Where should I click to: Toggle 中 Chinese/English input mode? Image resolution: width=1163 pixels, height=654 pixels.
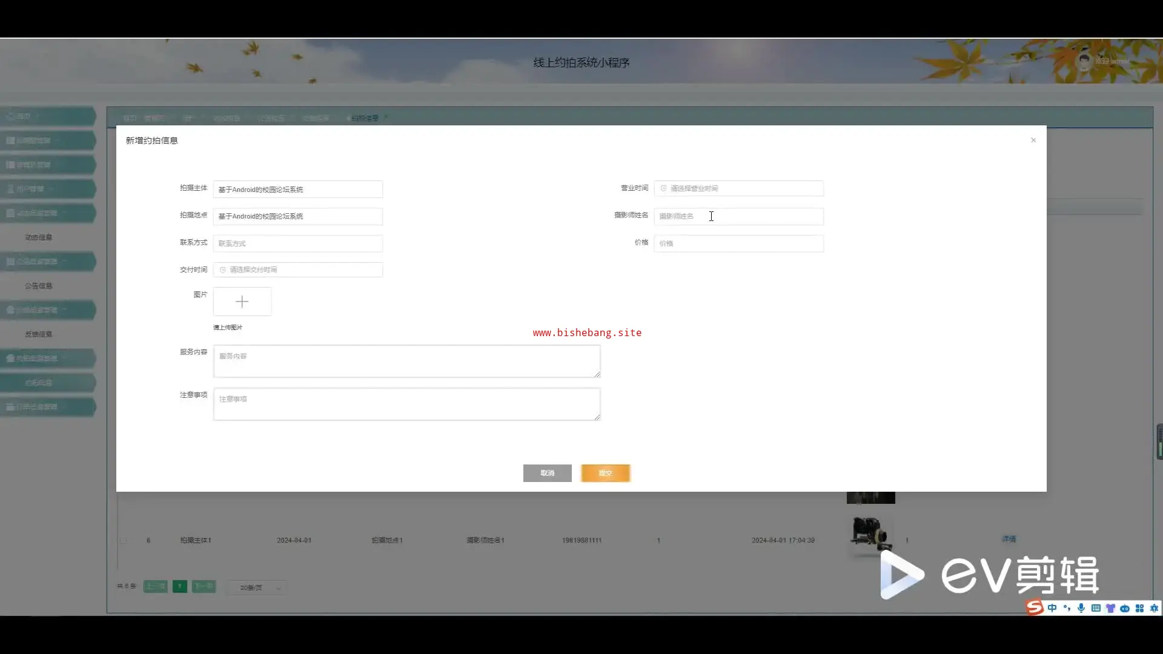[x=1052, y=608]
